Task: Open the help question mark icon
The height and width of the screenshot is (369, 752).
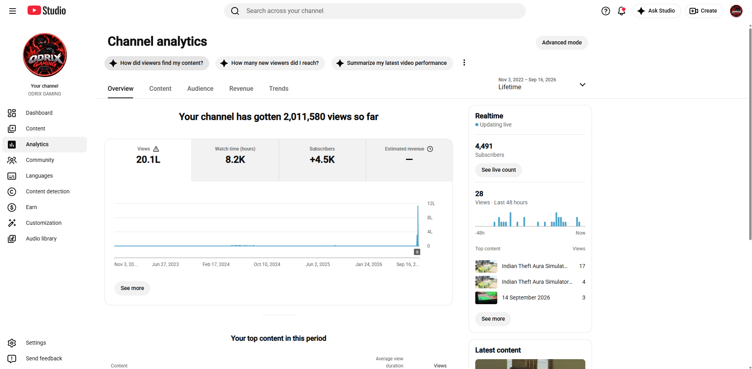Action: [x=606, y=11]
